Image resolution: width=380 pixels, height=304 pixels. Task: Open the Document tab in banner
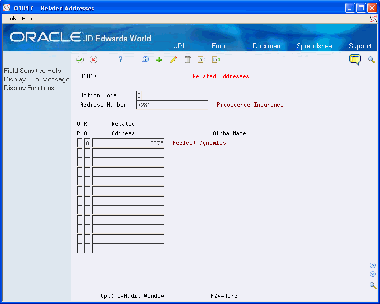267,46
